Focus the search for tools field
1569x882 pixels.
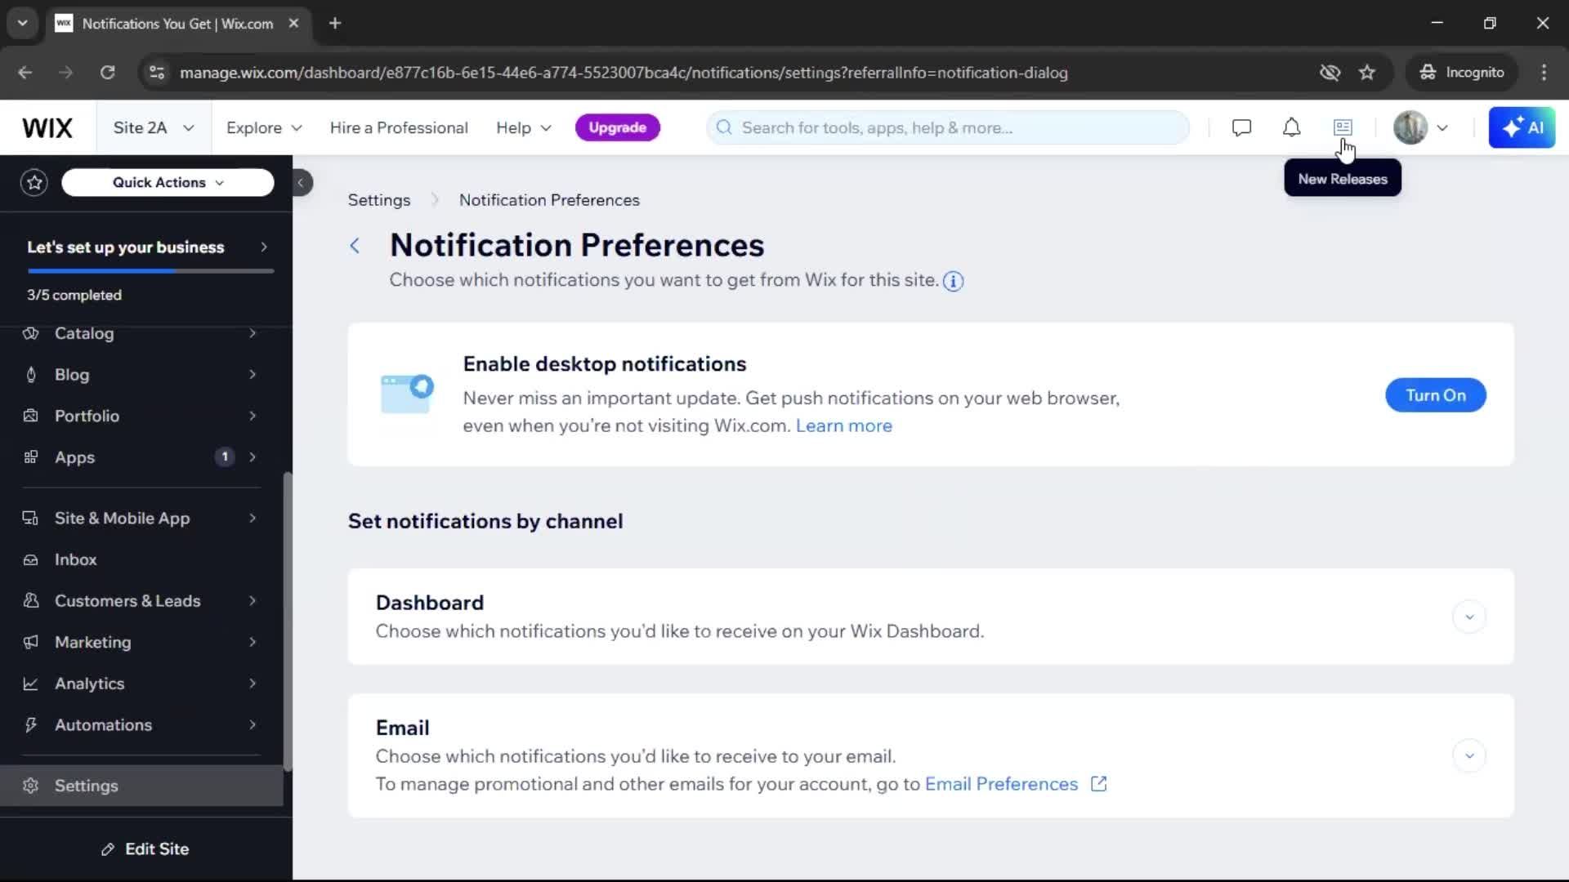click(948, 127)
